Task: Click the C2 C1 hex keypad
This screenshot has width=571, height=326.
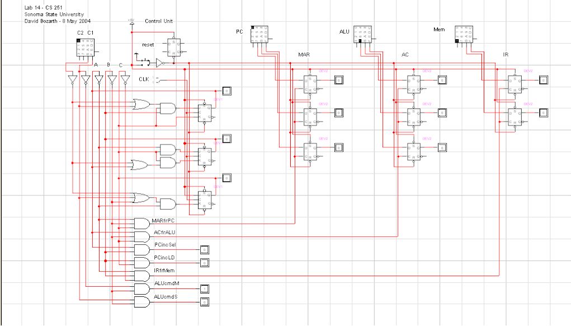Action: point(86,48)
